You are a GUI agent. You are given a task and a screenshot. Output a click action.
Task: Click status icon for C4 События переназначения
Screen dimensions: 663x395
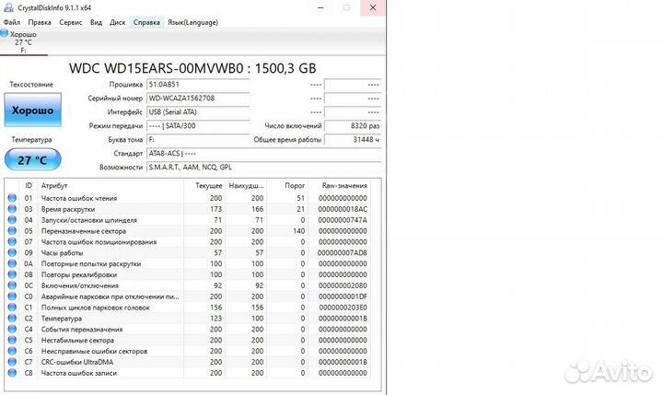(12, 329)
